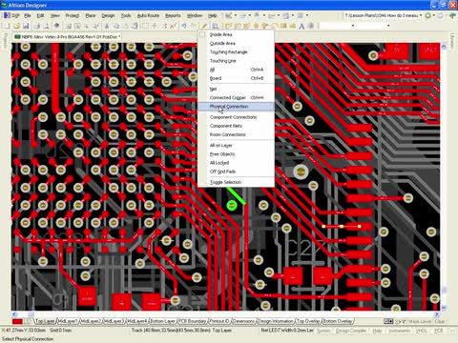Viewport: 458px width, 343px height.
Task: Switch to the Bottom Layer tab
Action: 162,321
